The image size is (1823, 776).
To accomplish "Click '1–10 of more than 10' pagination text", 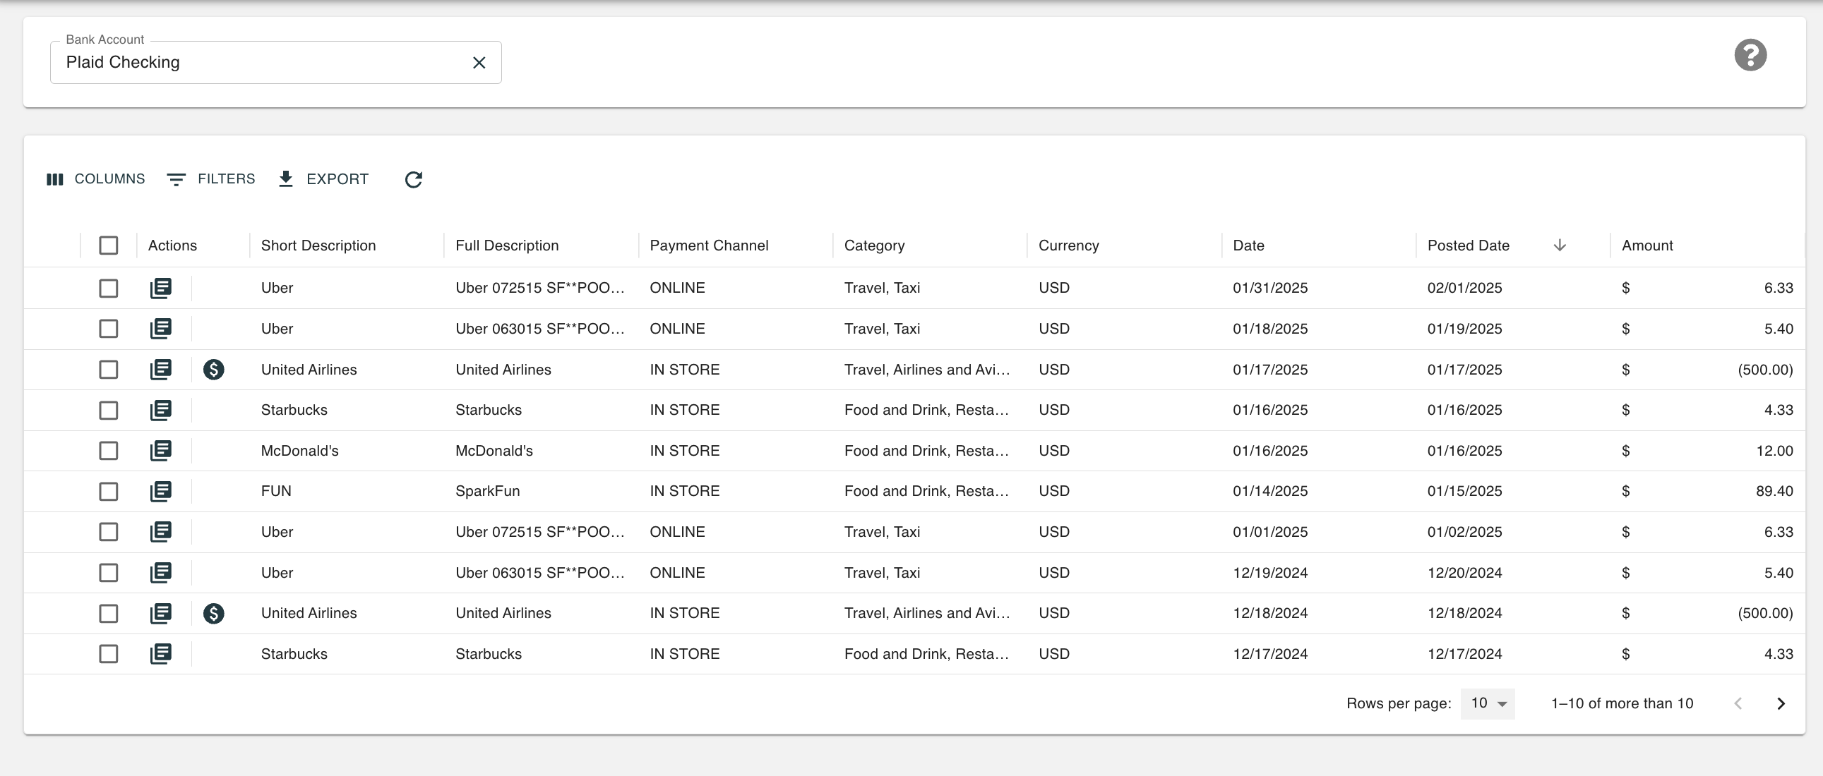I will 1622,703.
